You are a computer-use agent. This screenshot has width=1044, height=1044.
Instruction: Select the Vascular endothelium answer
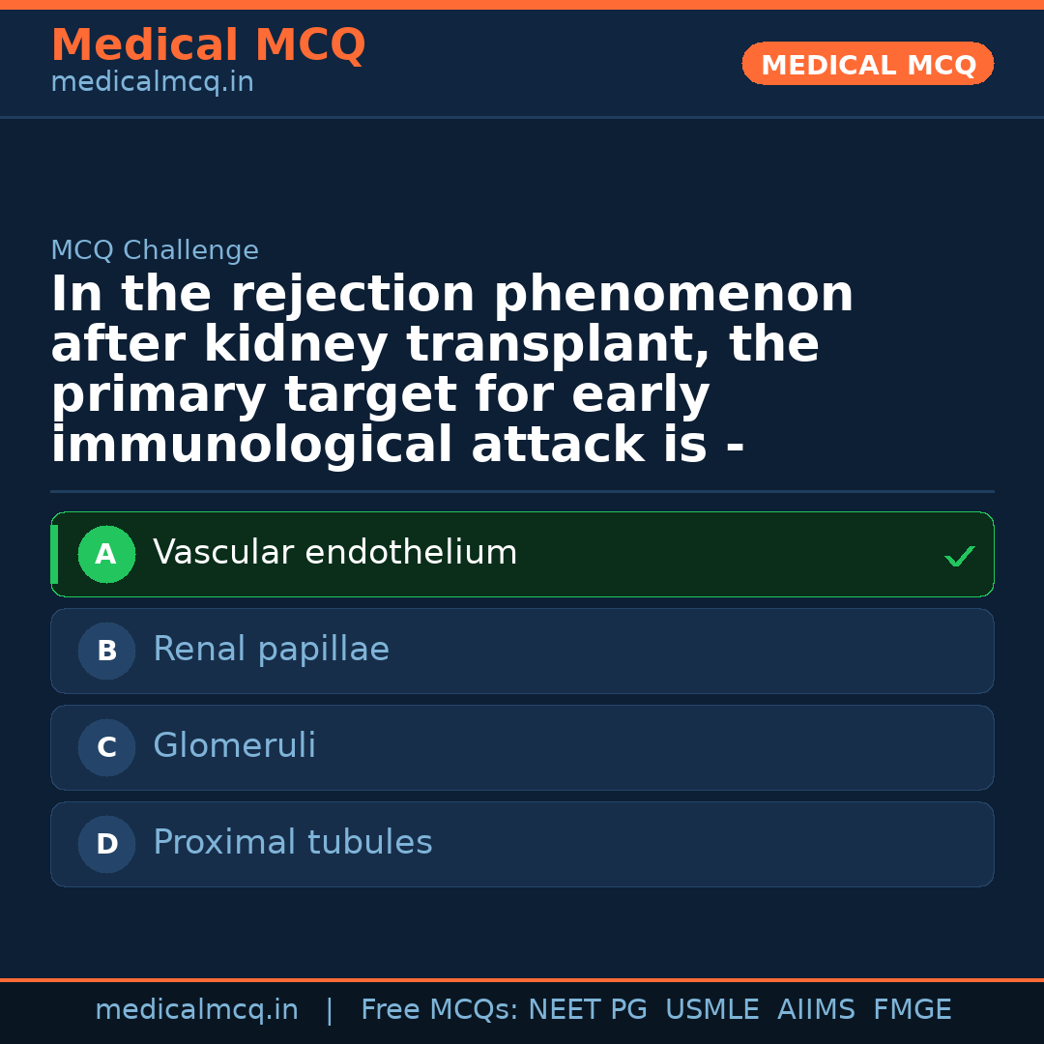tap(335, 554)
